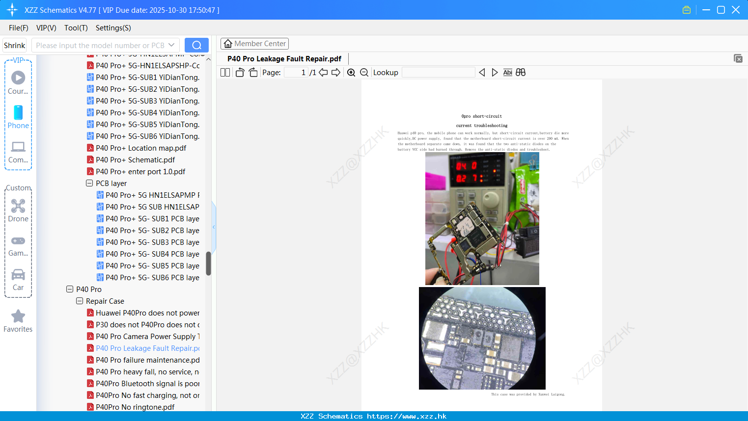
Task: Zoom in on the PDF
Action: [x=351, y=73]
